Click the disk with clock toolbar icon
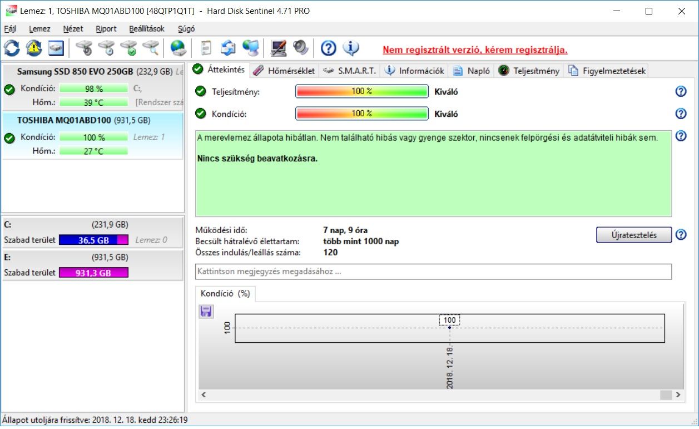This screenshot has width=699, height=429. pyautogui.click(x=106, y=48)
